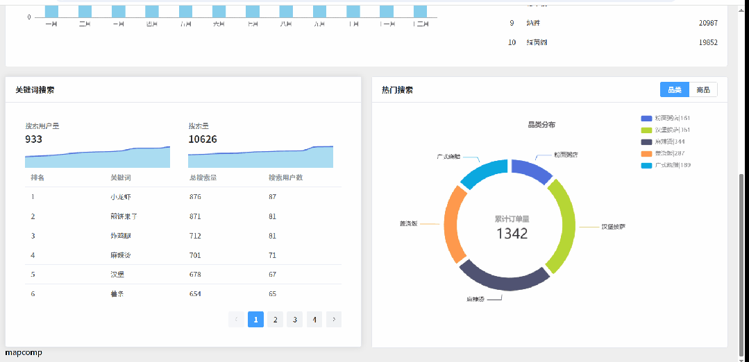
Task: Toggle the 广式烧腊|189 legend entry
Action: [x=666, y=166]
